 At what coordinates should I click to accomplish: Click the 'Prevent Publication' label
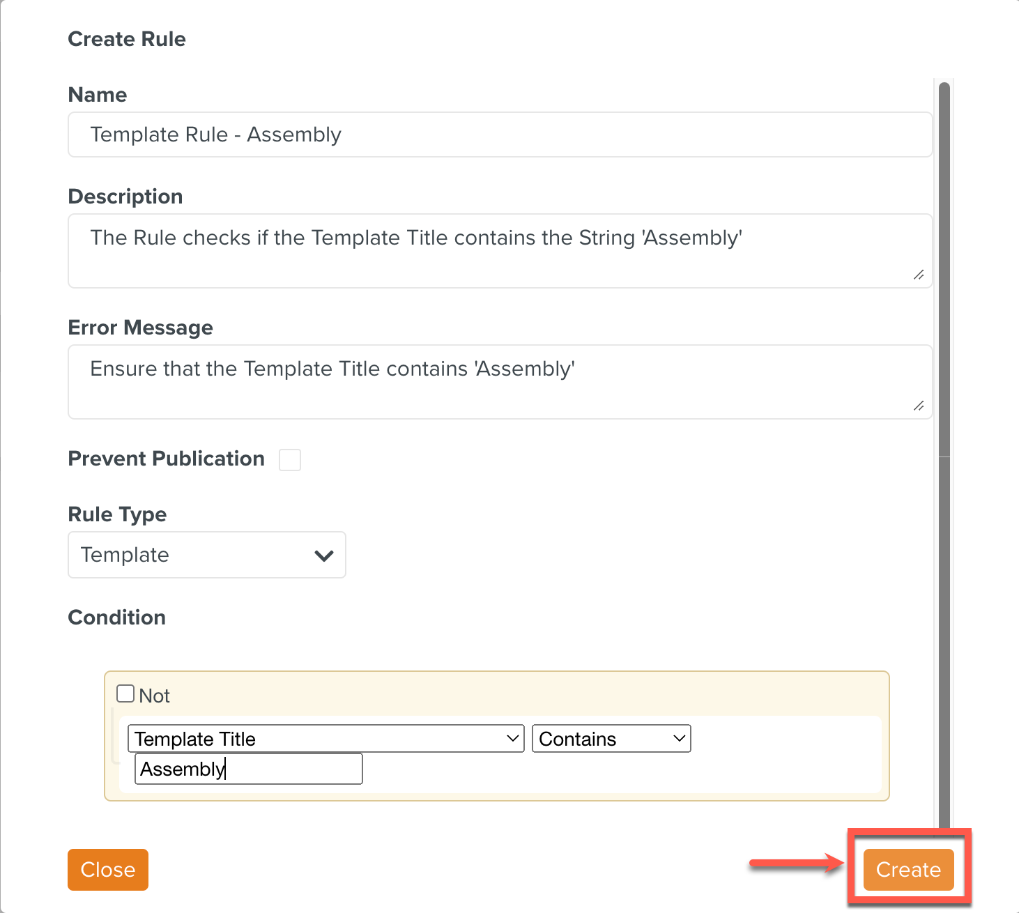(x=167, y=459)
